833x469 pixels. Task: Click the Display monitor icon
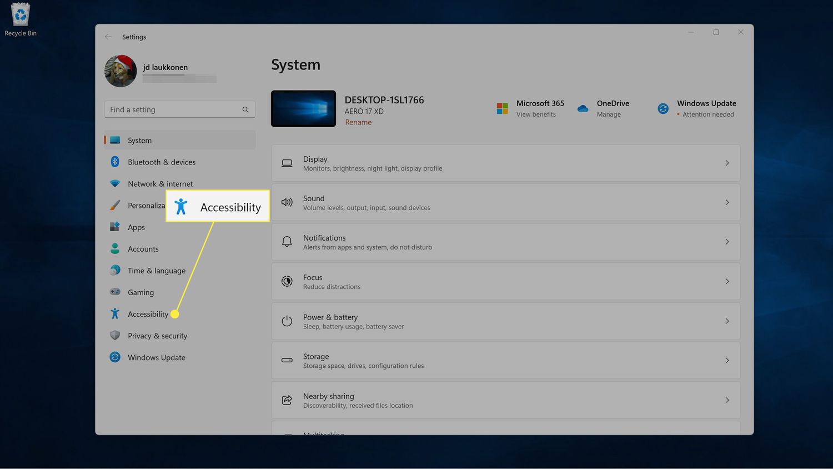coord(287,163)
